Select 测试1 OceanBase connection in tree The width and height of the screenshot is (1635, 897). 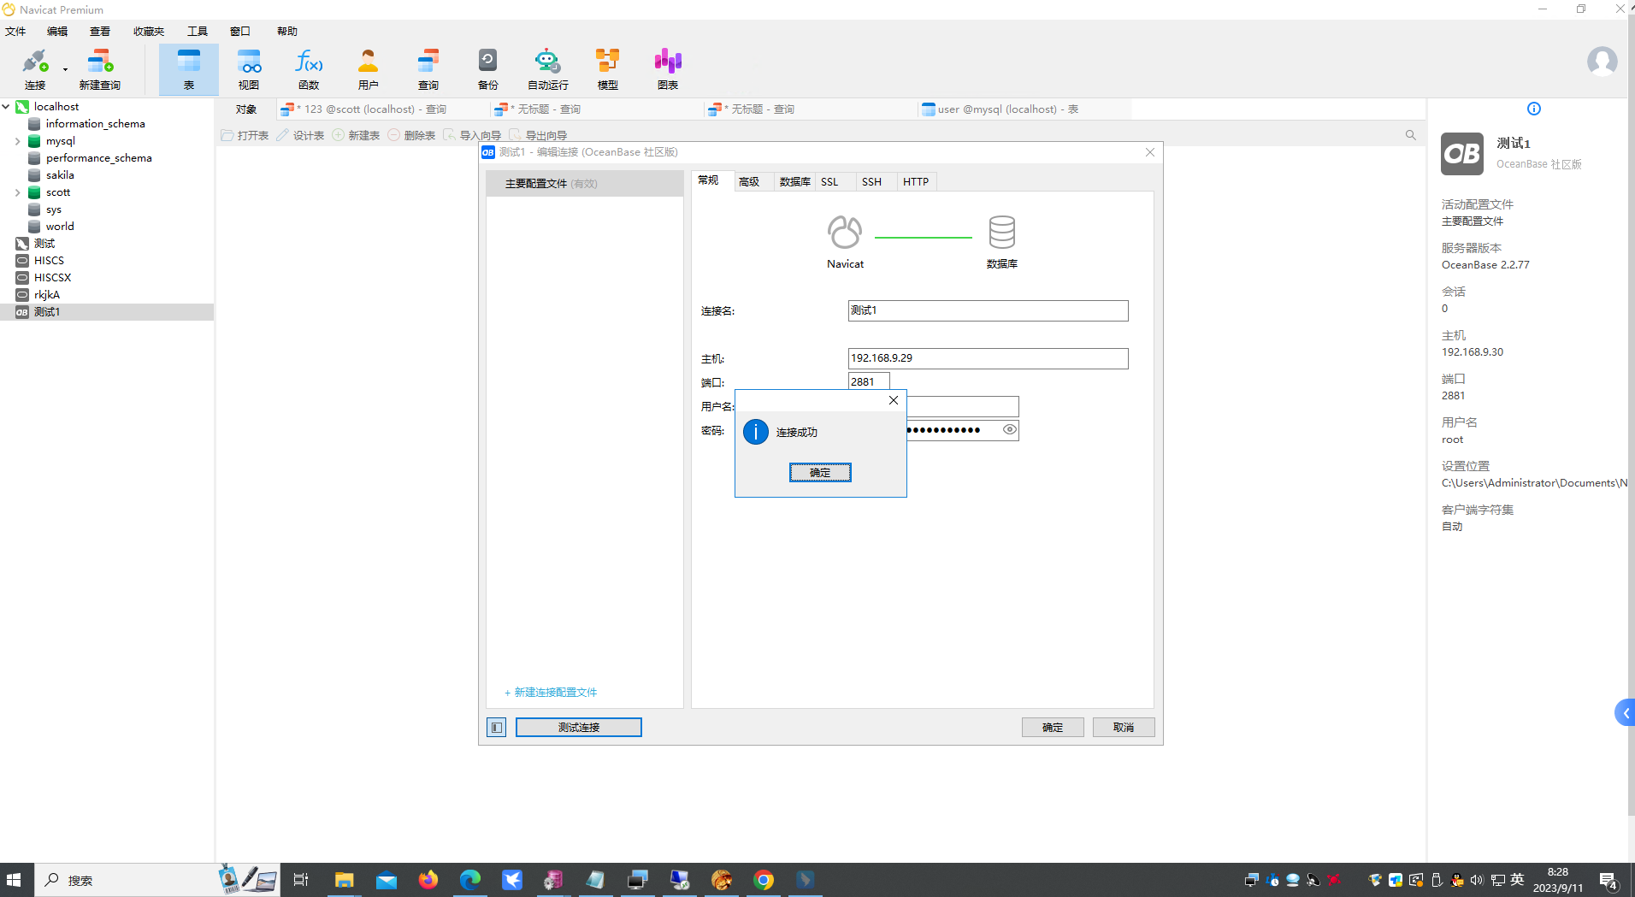[x=47, y=312]
